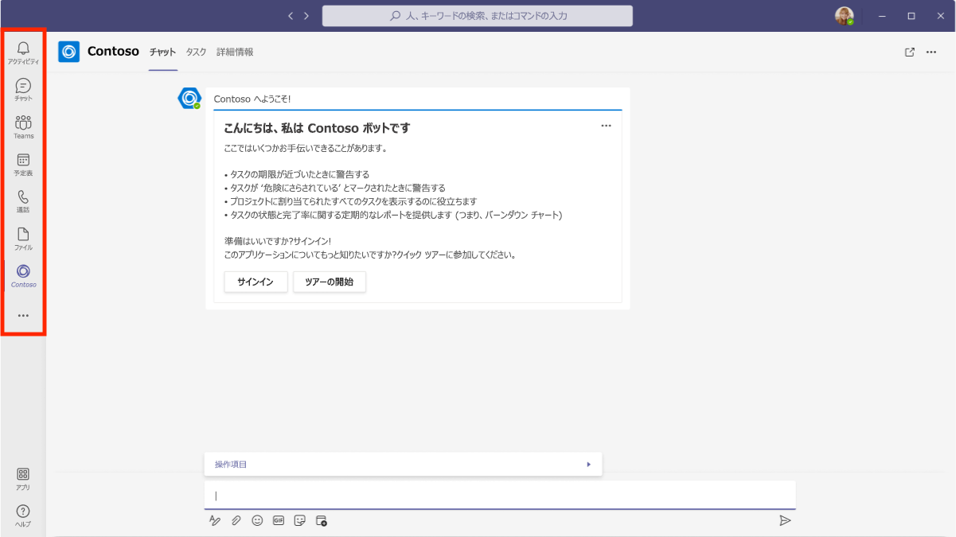This screenshot has width=956, height=537.
Task: Switch to the チャット tab
Action: [163, 52]
